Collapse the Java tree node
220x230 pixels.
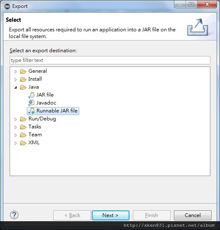(16, 87)
